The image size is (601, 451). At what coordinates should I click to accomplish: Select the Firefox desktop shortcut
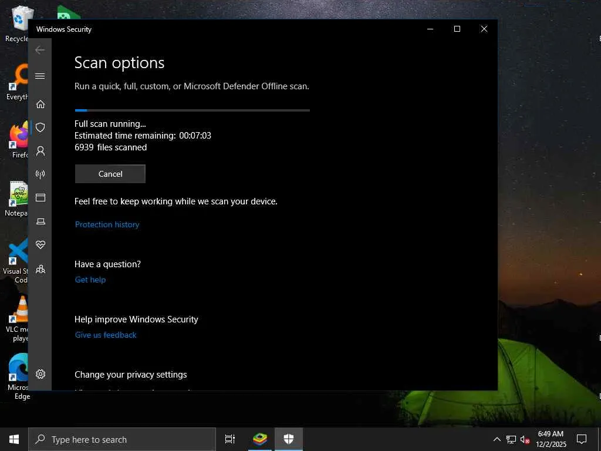click(x=18, y=140)
